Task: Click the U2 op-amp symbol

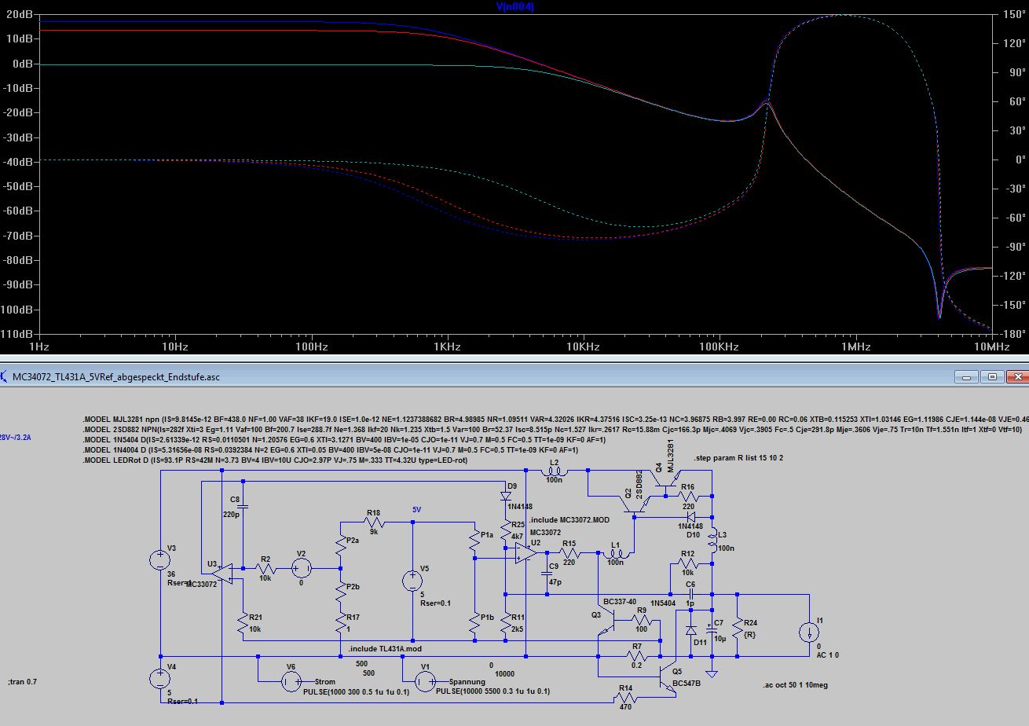Action: point(524,554)
